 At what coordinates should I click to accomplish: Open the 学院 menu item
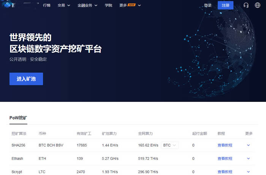pyautogui.click(x=109, y=6)
